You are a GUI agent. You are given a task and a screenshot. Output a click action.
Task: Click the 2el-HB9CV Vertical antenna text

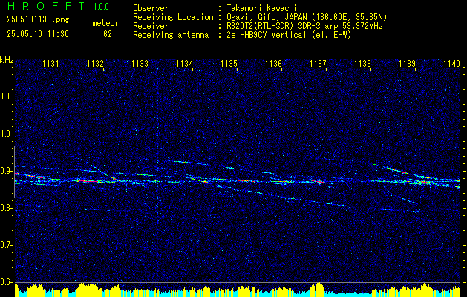(289, 35)
